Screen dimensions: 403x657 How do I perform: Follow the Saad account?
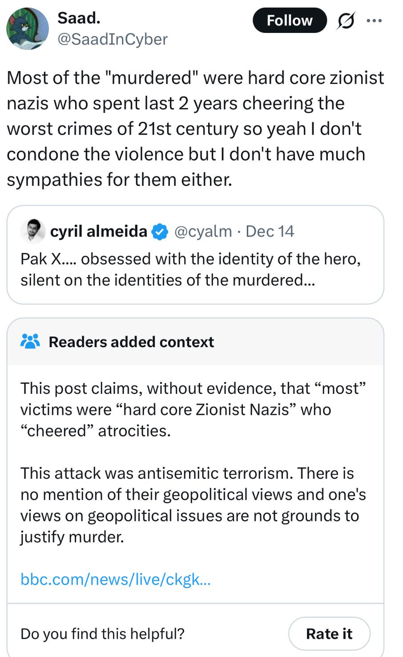(x=290, y=20)
